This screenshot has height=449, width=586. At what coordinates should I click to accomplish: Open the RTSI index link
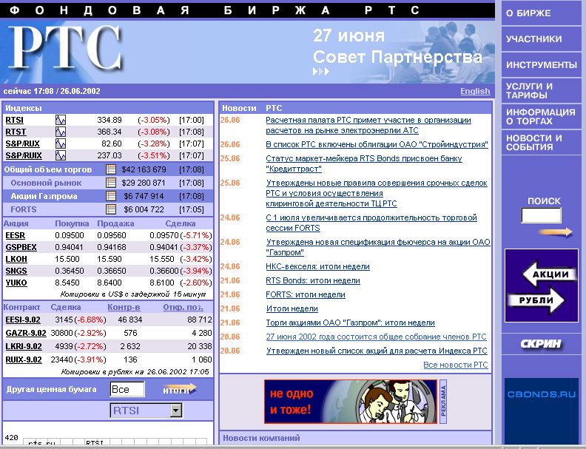pos(14,120)
